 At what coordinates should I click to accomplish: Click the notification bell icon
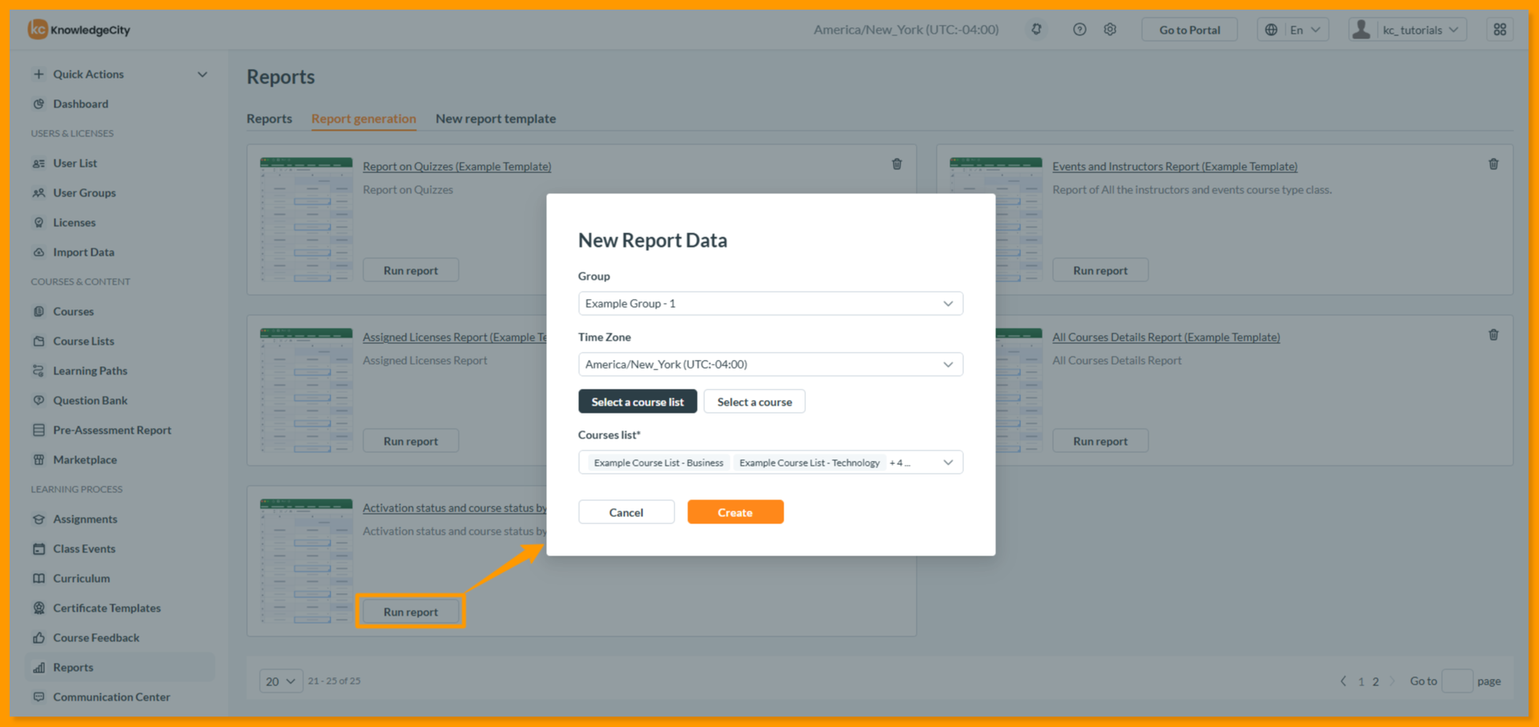[x=1036, y=30]
